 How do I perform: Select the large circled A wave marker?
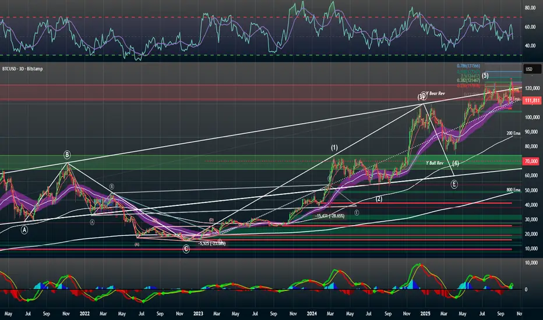point(24,230)
